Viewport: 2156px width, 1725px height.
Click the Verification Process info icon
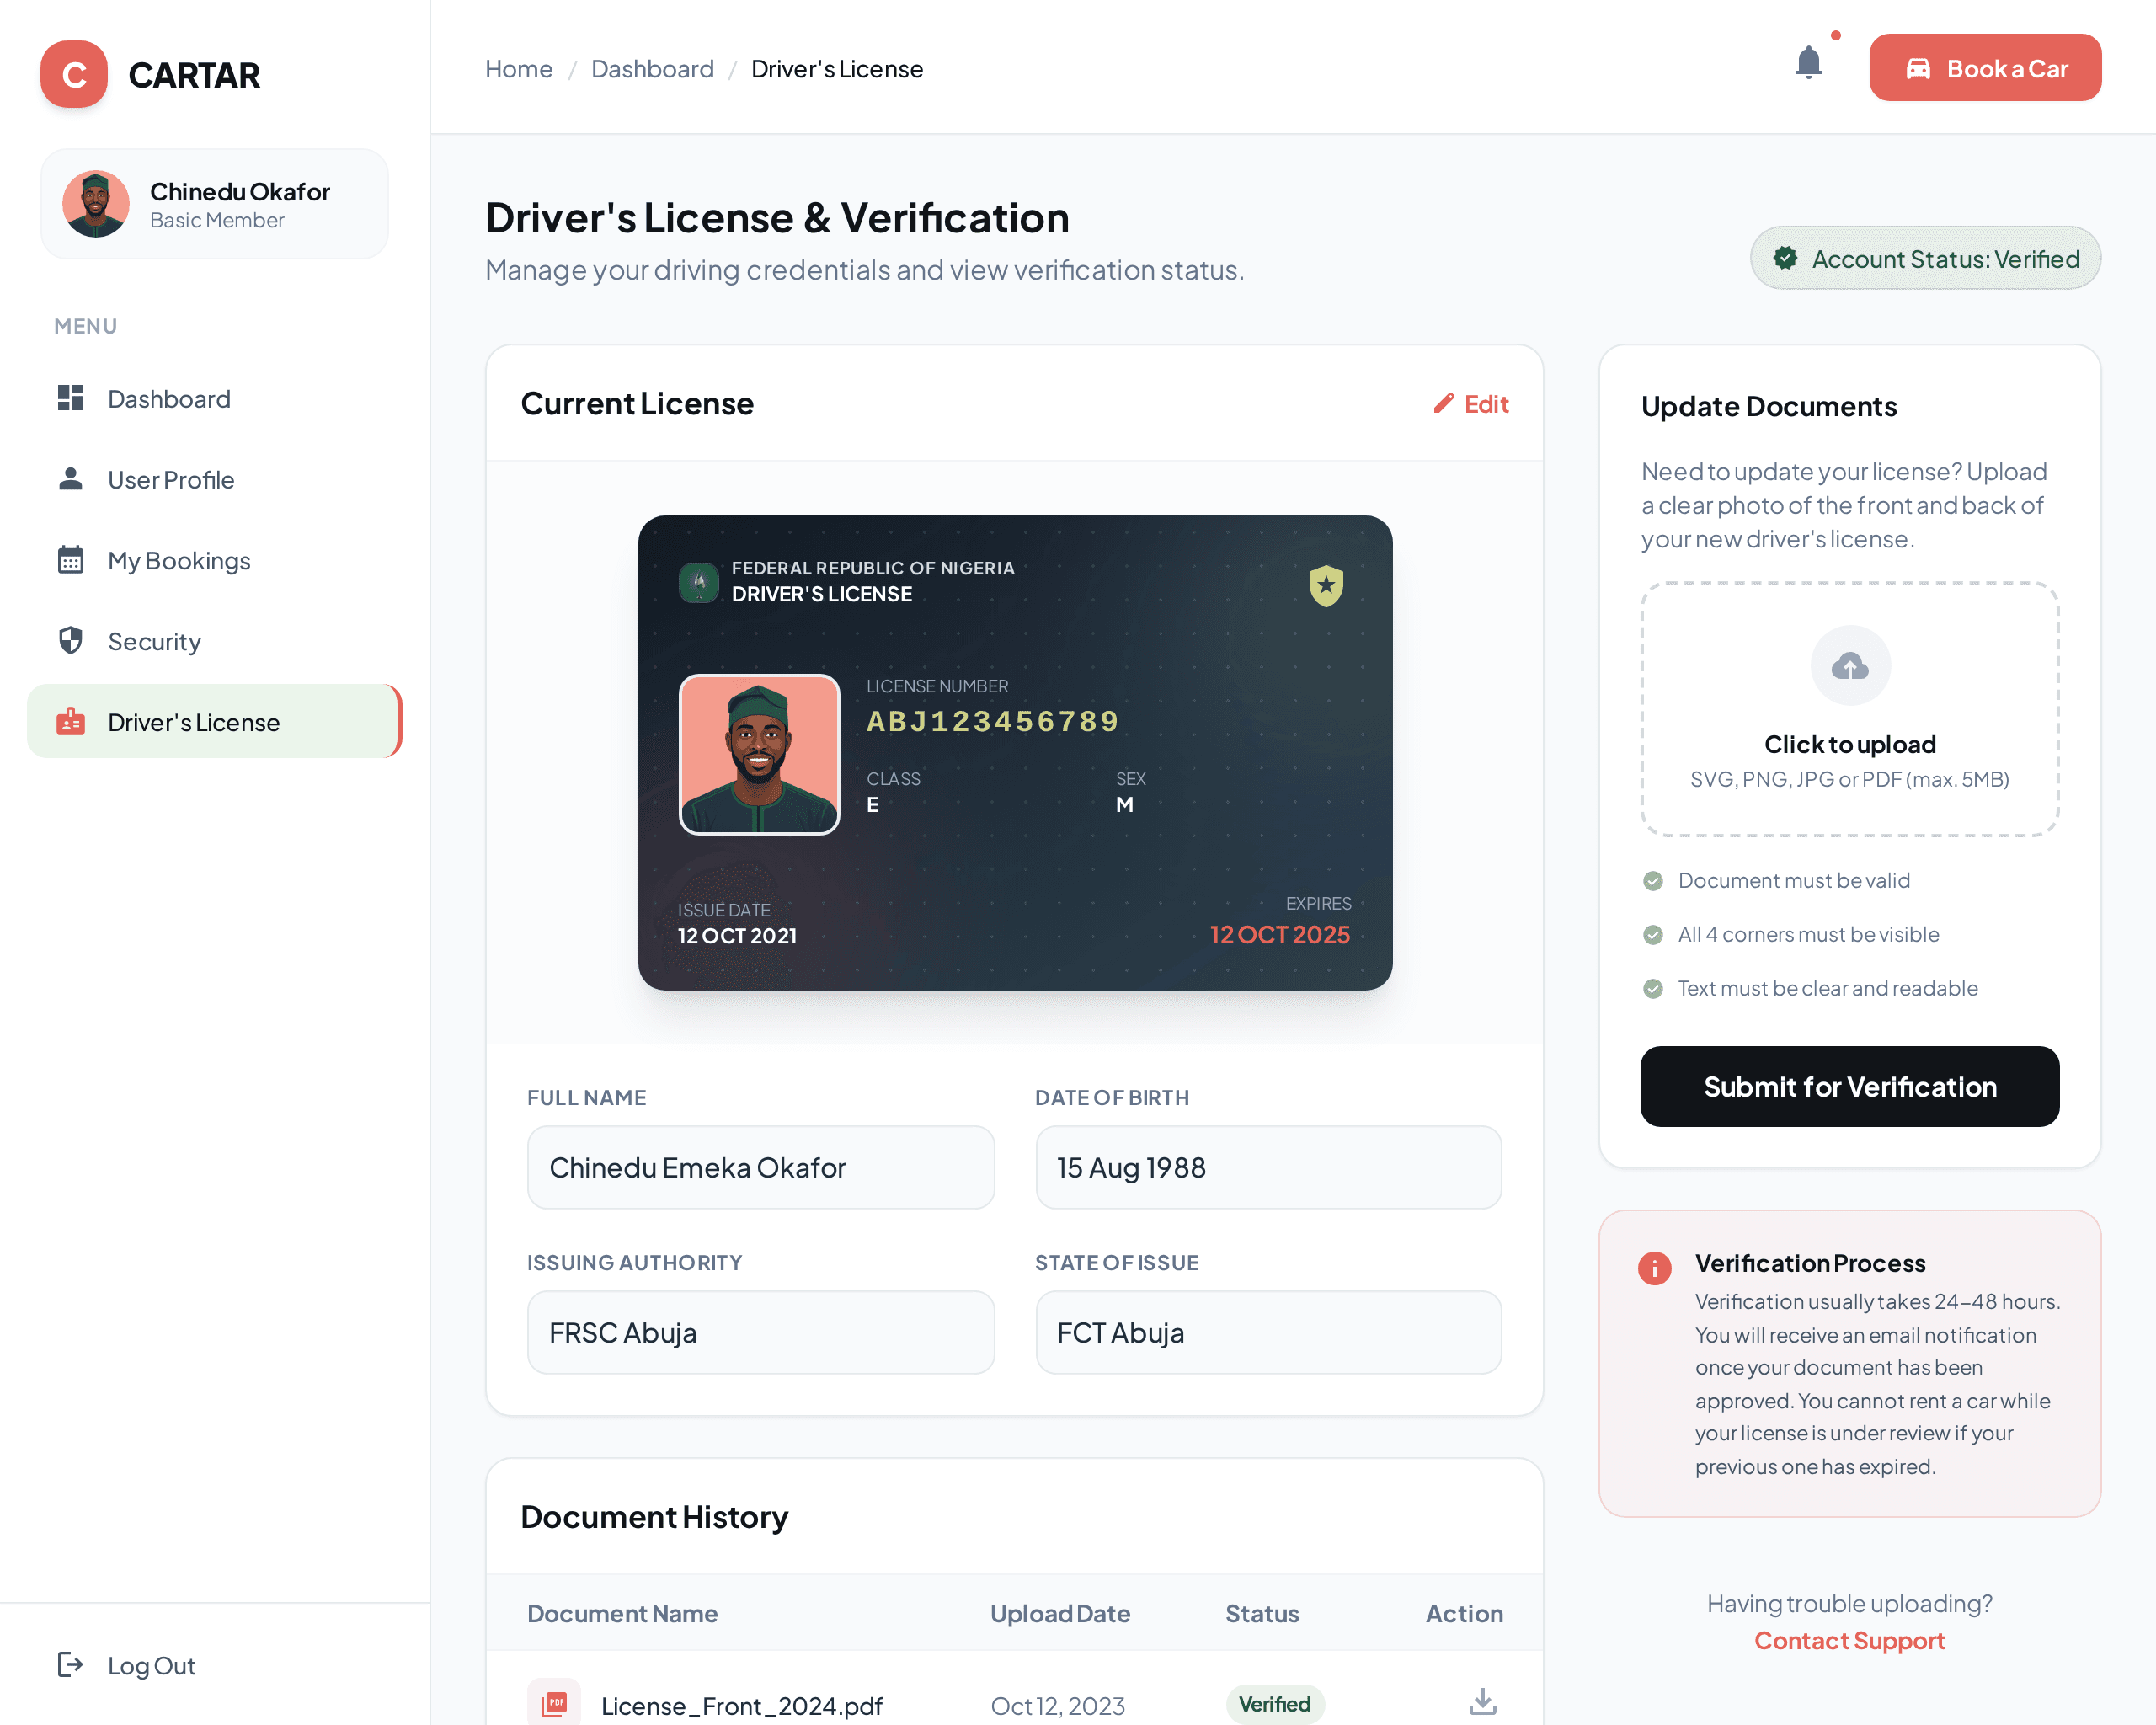[1654, 1268]
